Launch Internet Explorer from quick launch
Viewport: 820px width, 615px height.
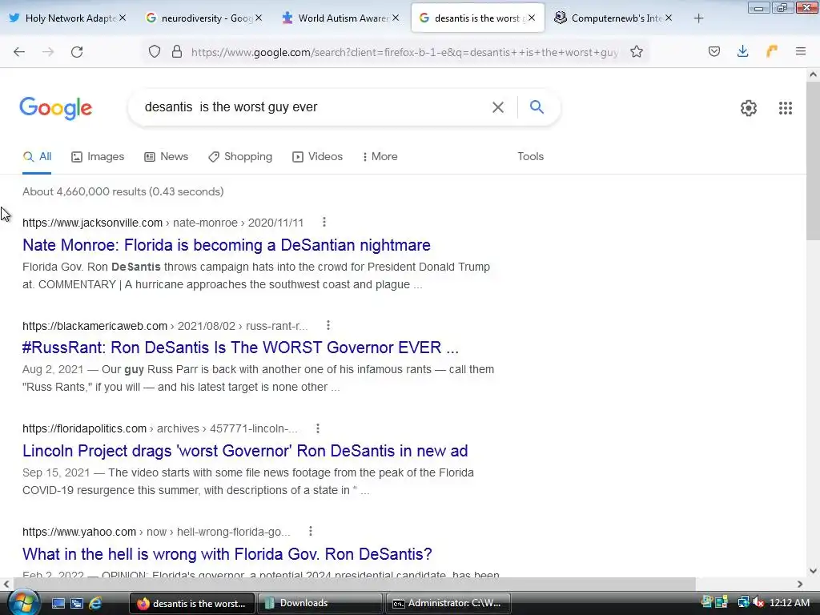pos(95,603)
